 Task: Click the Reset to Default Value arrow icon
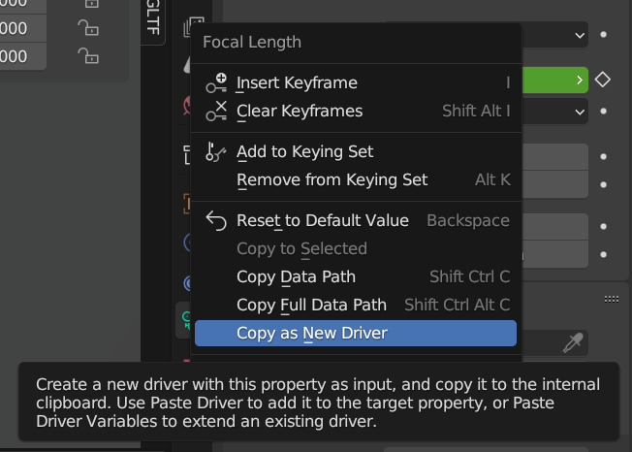click(x=216, y=220)
